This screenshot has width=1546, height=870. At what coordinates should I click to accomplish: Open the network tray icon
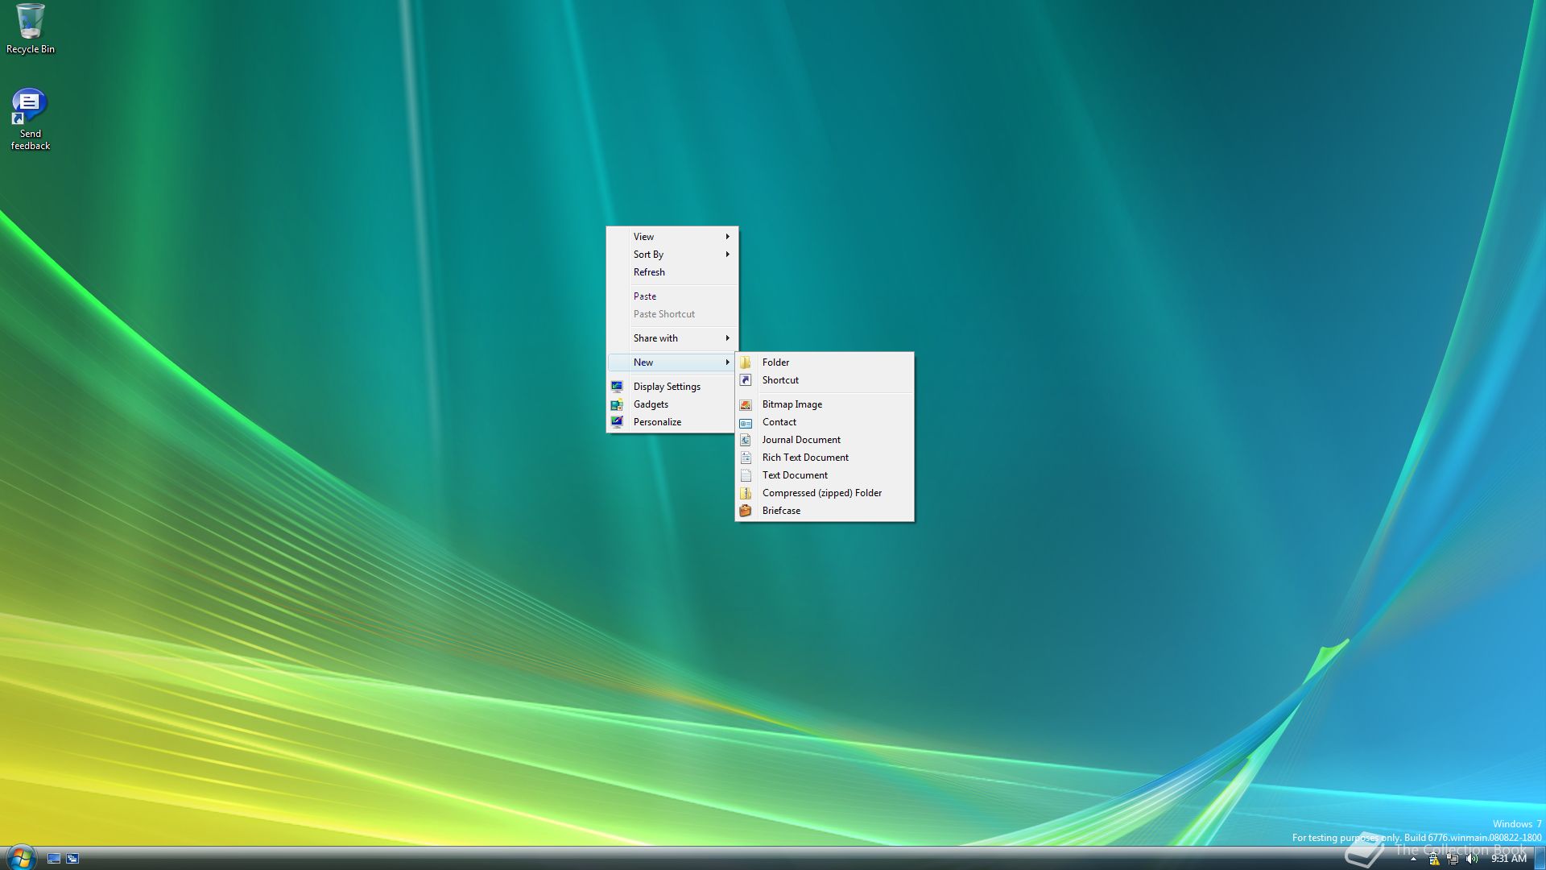[1453, 859]
